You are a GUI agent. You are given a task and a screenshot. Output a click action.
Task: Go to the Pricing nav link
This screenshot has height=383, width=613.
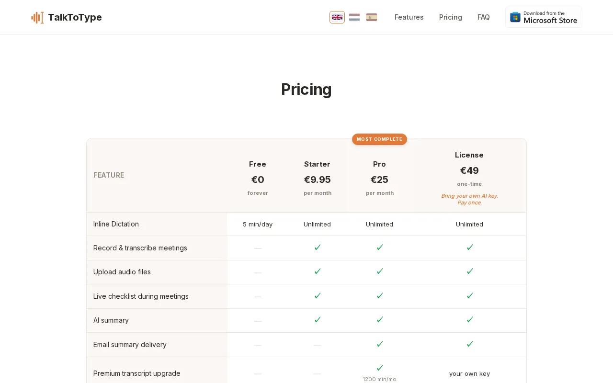451,17
